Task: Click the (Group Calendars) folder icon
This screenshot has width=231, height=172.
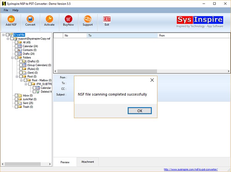Action: tap(24, 65)
